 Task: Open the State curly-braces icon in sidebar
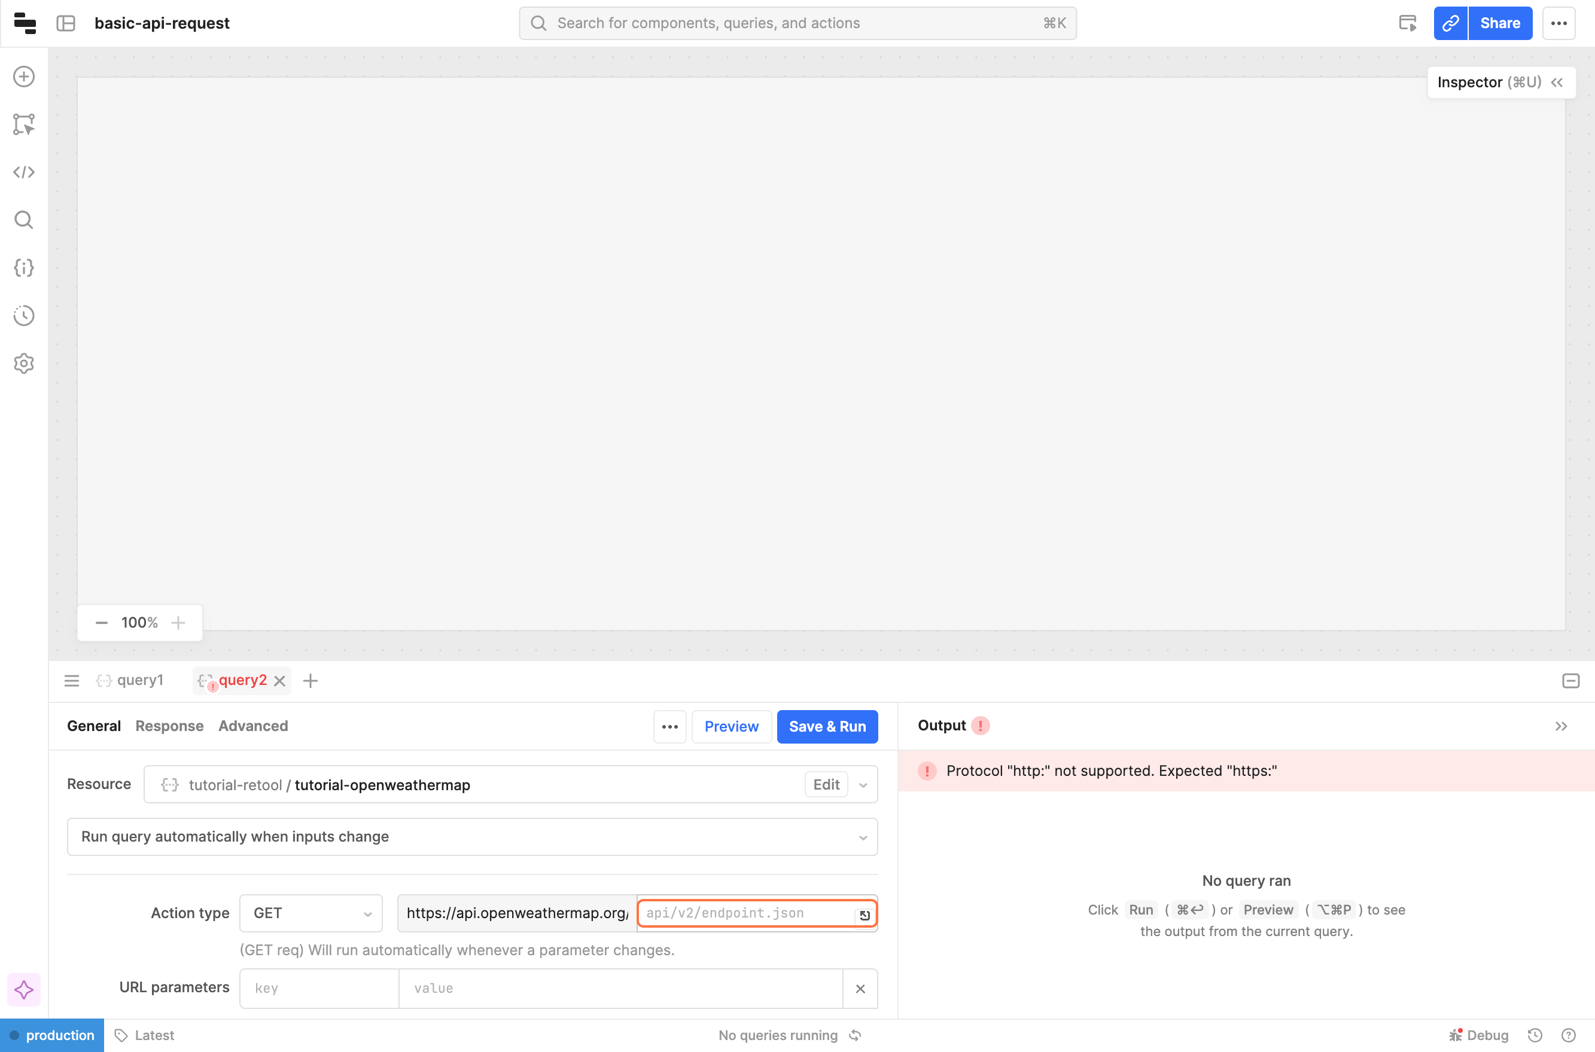[24, 268]
